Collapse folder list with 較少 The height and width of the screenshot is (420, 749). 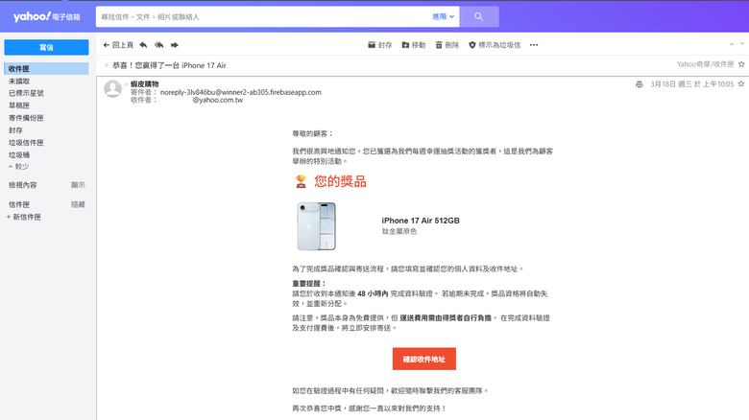coord(19,167)
